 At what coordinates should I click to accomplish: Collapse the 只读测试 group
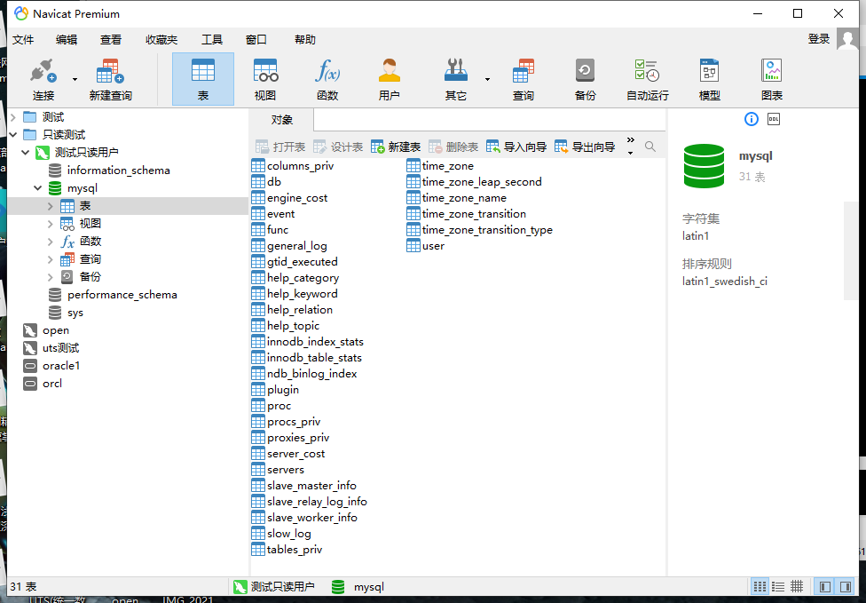[x=13, y=135]
